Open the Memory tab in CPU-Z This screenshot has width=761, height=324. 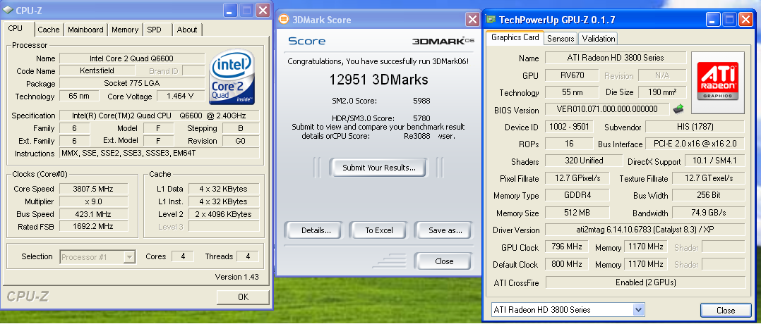[125, 30]
